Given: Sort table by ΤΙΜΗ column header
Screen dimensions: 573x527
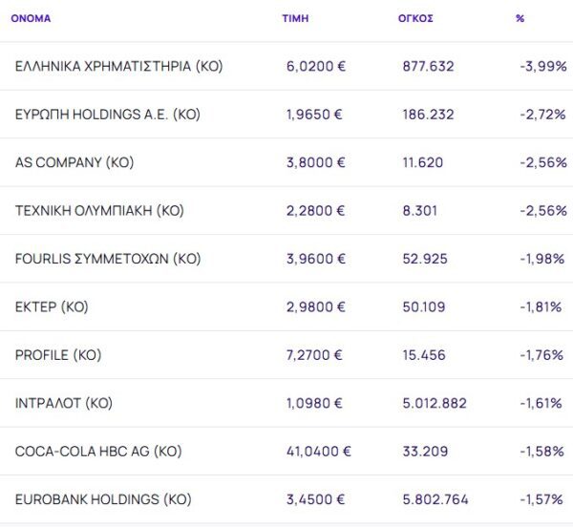Looking at the screenshot, I should point(295,18).
